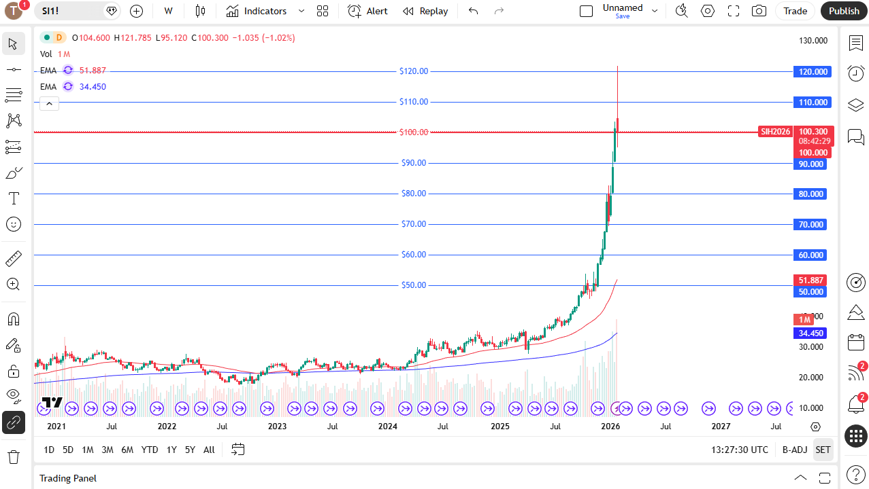Toggle magnet mode for drawings
Screen dimensions: 869x489
pyautogui.click(x=13, y=319)
